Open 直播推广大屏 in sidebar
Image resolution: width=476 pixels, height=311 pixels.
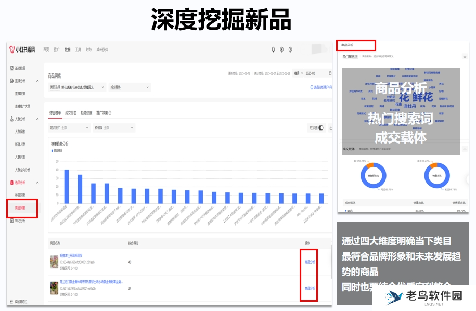pos(22,106)
